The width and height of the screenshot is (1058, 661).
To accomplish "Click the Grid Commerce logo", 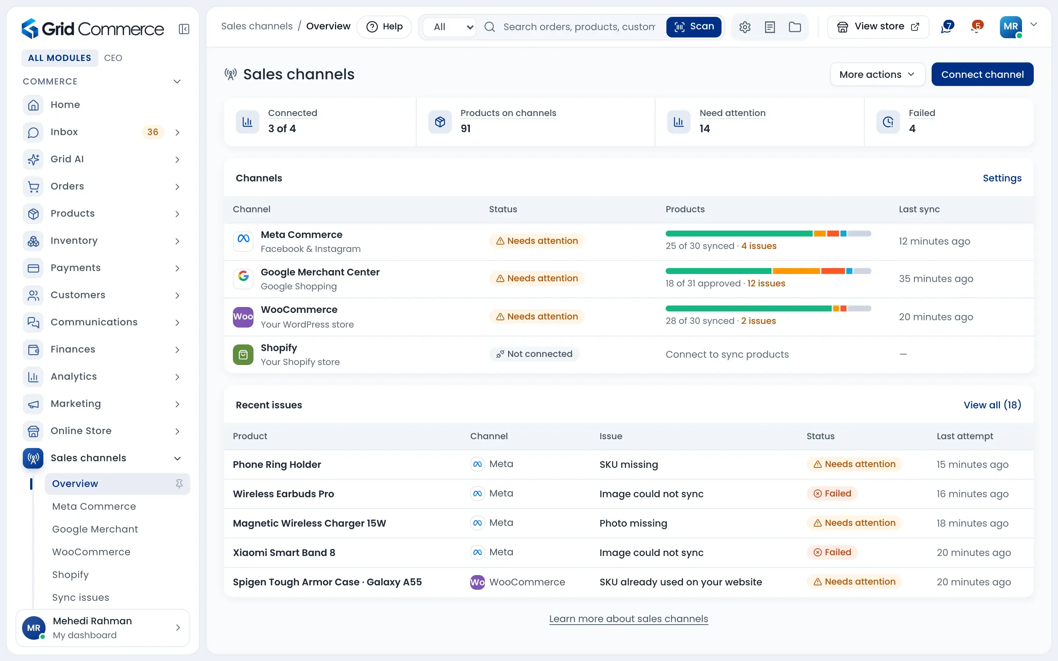I will (93, 29).
